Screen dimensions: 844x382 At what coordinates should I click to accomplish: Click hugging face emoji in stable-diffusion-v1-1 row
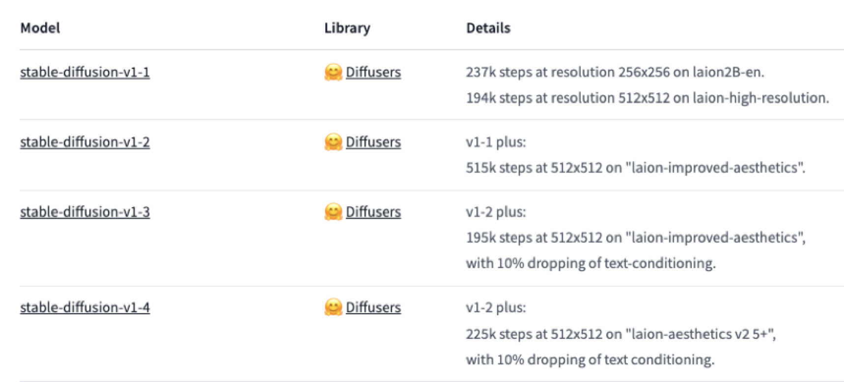coord(333,72)
